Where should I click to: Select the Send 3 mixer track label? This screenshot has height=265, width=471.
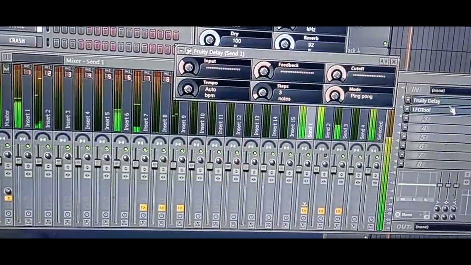345,131
